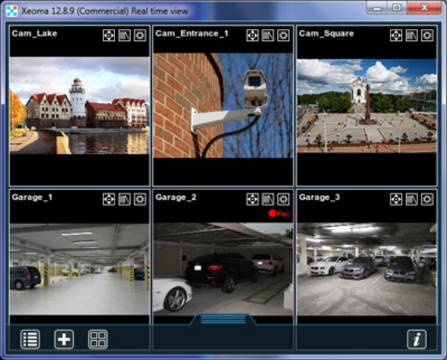
Task: Select the Garage_1 camera image
Action: [x=80, y=269]
